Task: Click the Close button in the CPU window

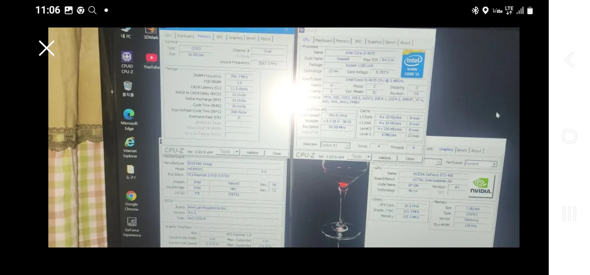Action: click(x=410, y=158)
